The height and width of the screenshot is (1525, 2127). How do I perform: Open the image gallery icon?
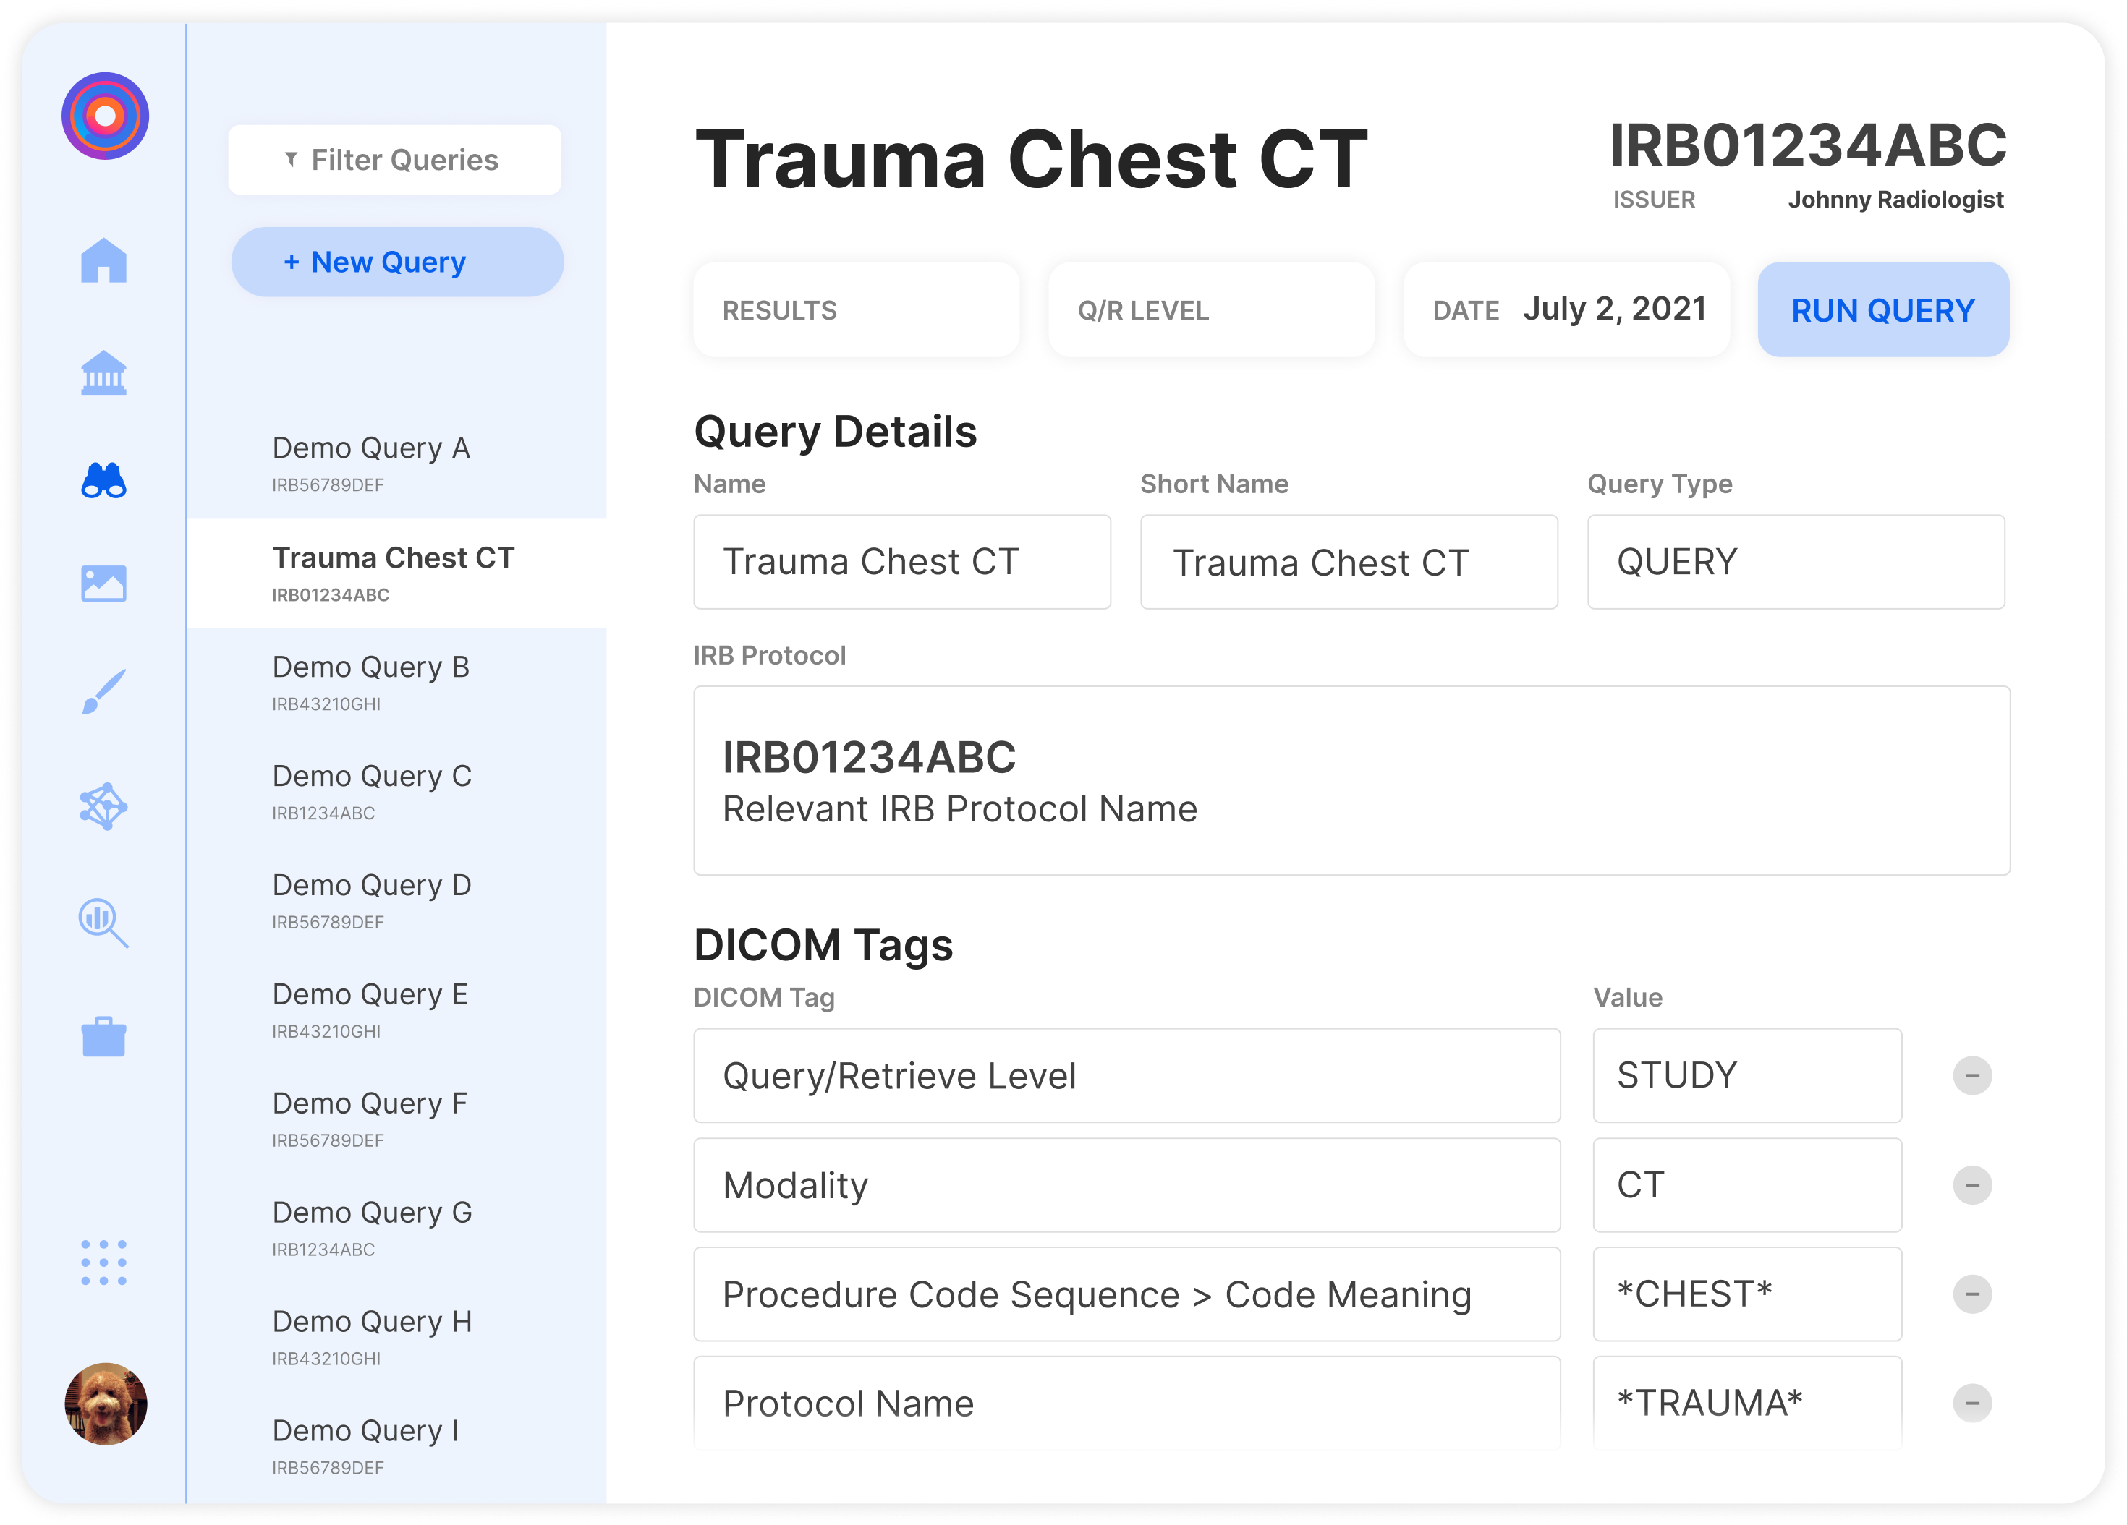tap(104, 583)
